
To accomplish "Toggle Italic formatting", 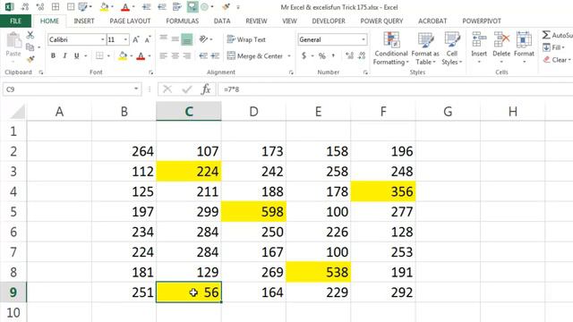I will [64, 55].
